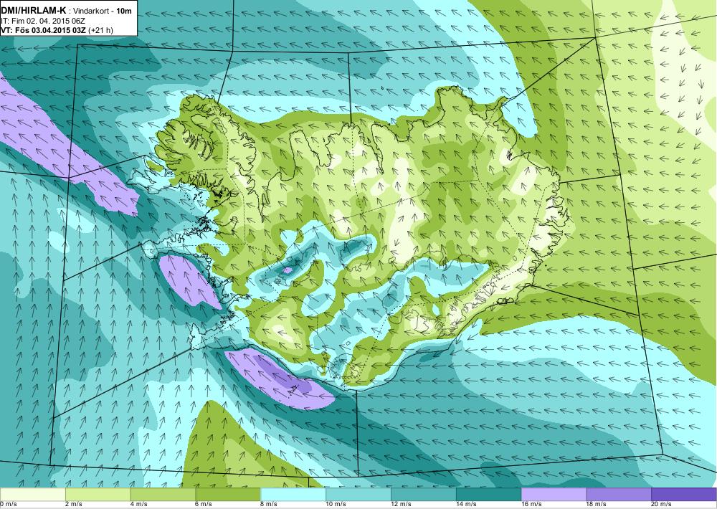Click the "0 m/s" legend label
Image resolution: width=717 pixels, height=509 pixels.
(8, 505)
